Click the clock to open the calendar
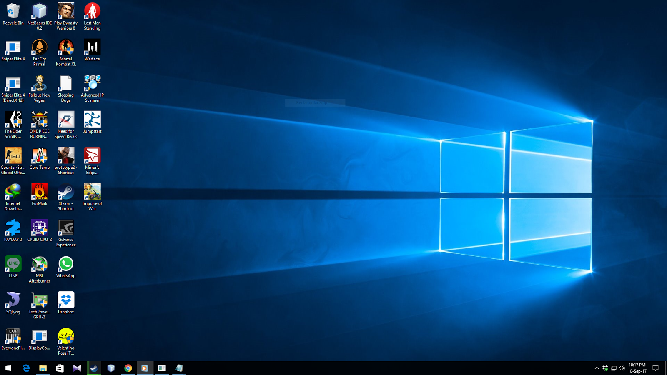The height and width of the screenshot is (375, 667). coord(637,368)
